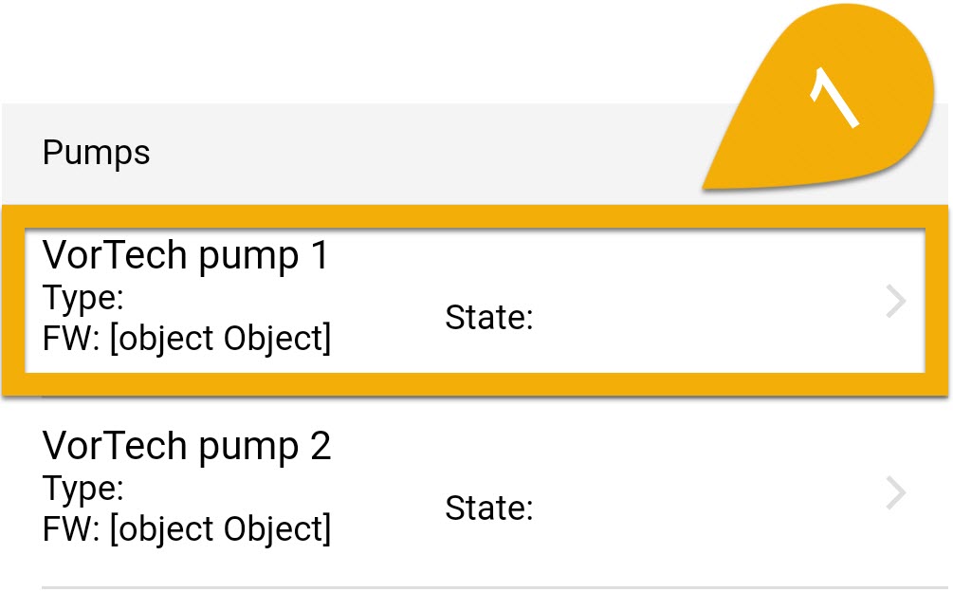
Task: Click FW: [object Object] under VorTech pump 2
Action: (187, 529)
